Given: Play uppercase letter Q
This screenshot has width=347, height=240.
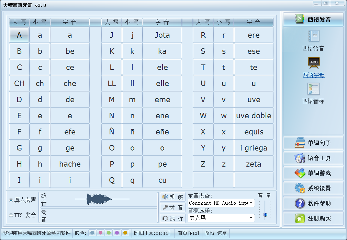Looking at the screenshot, I should tap(112, 180).
